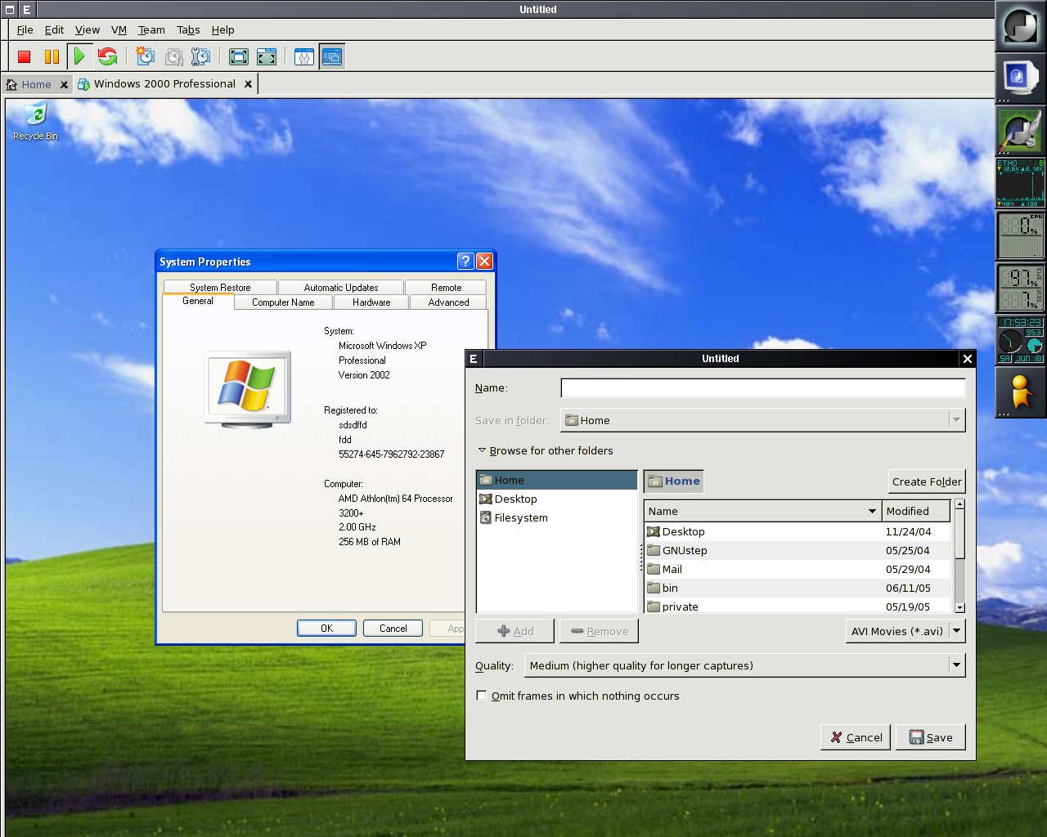Viewport: 1047px width, 837px height.
Task: Switch to the Advanced tab
Action: pyautogui.click(x=448, y=302)
